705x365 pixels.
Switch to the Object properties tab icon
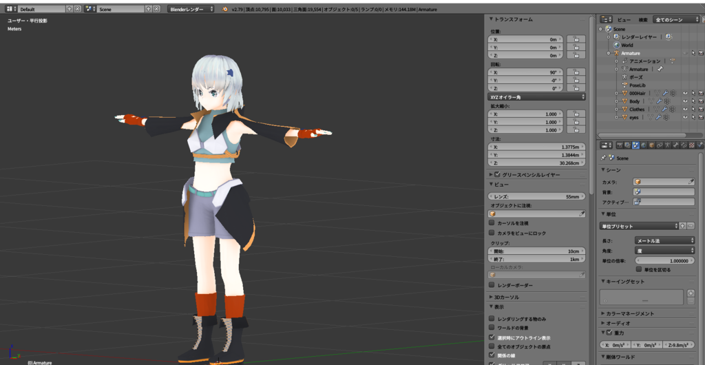point(652,145)
